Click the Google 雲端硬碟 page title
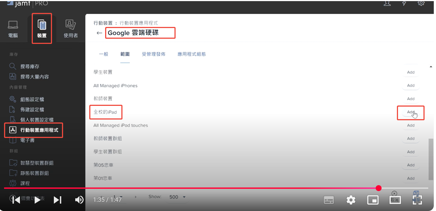The image size is (436, 211). [133, 33]
